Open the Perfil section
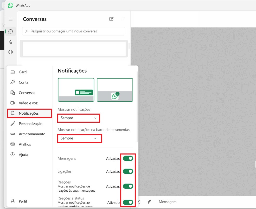 point(23,201)
